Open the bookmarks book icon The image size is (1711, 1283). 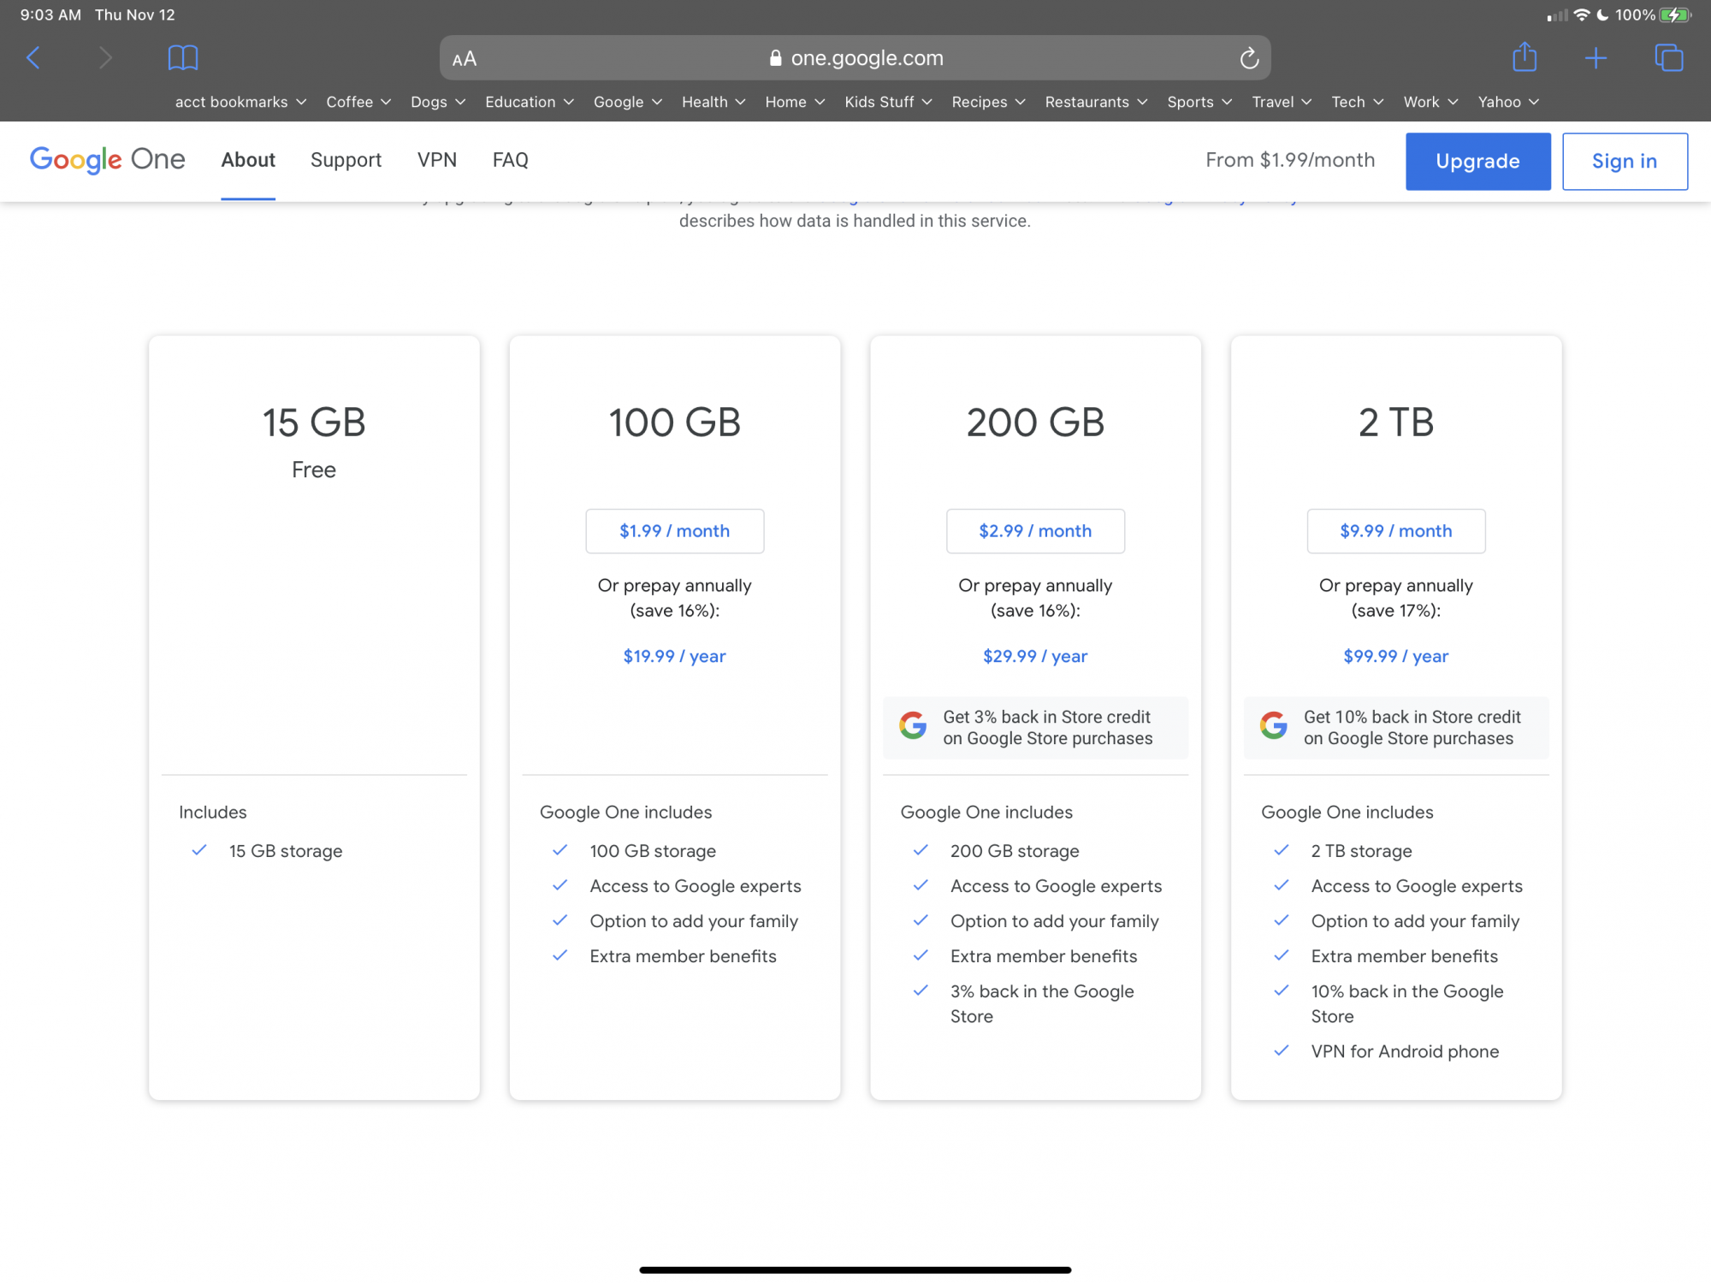pyautogui.click(x=183, y=58)
